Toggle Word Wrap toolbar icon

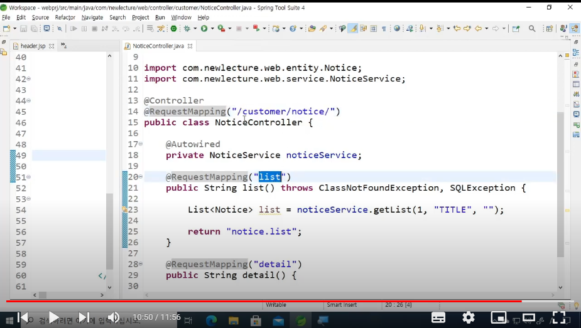(363, 28)
